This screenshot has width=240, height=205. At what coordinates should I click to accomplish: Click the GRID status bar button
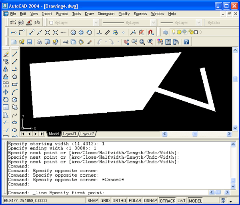tap(105, 201)
